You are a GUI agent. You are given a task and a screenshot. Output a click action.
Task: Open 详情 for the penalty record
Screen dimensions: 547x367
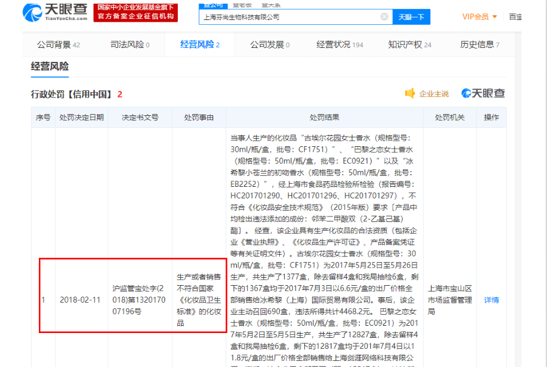[x=491, y=300]
